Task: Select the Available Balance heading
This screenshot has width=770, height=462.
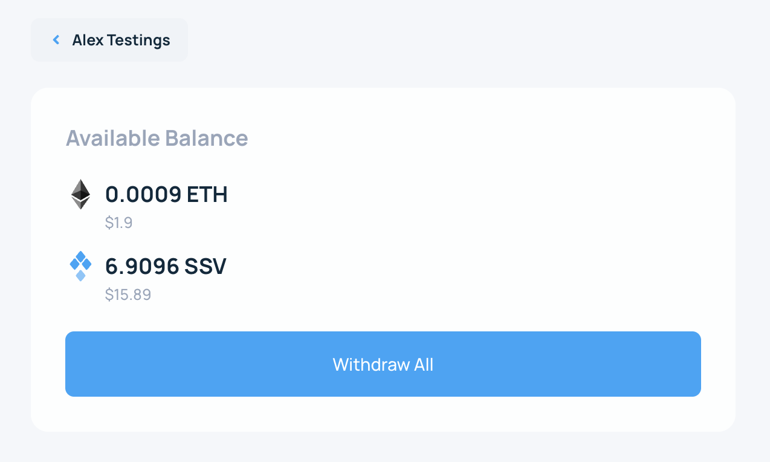Action: [157, 138]
